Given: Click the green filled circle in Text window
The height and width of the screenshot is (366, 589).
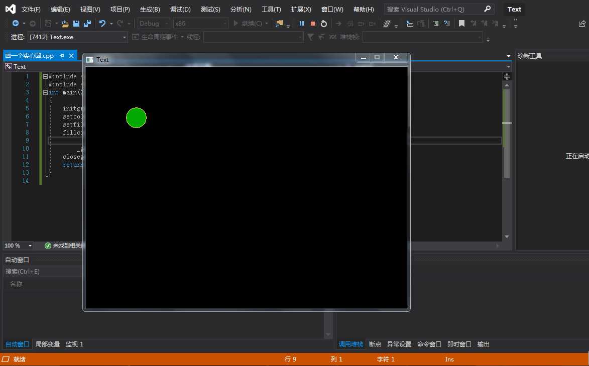Looking at the screenshot, I should click(x=136, y=117).
